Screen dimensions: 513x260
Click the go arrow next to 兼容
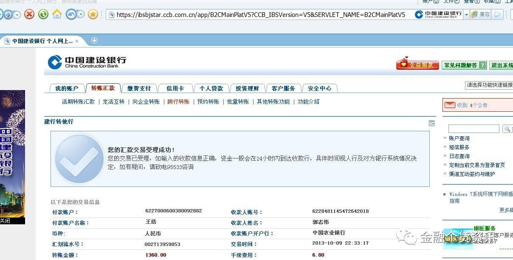point(497,15)
